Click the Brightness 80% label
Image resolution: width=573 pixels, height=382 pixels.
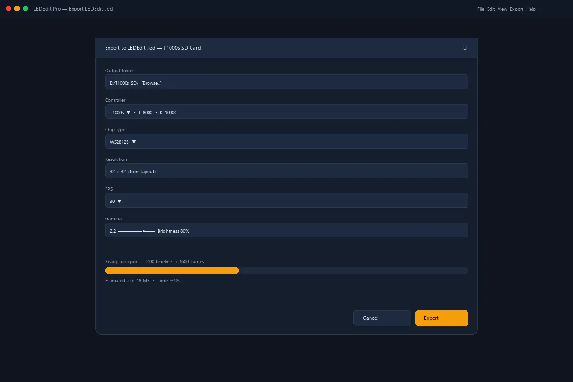click(173, 231)
